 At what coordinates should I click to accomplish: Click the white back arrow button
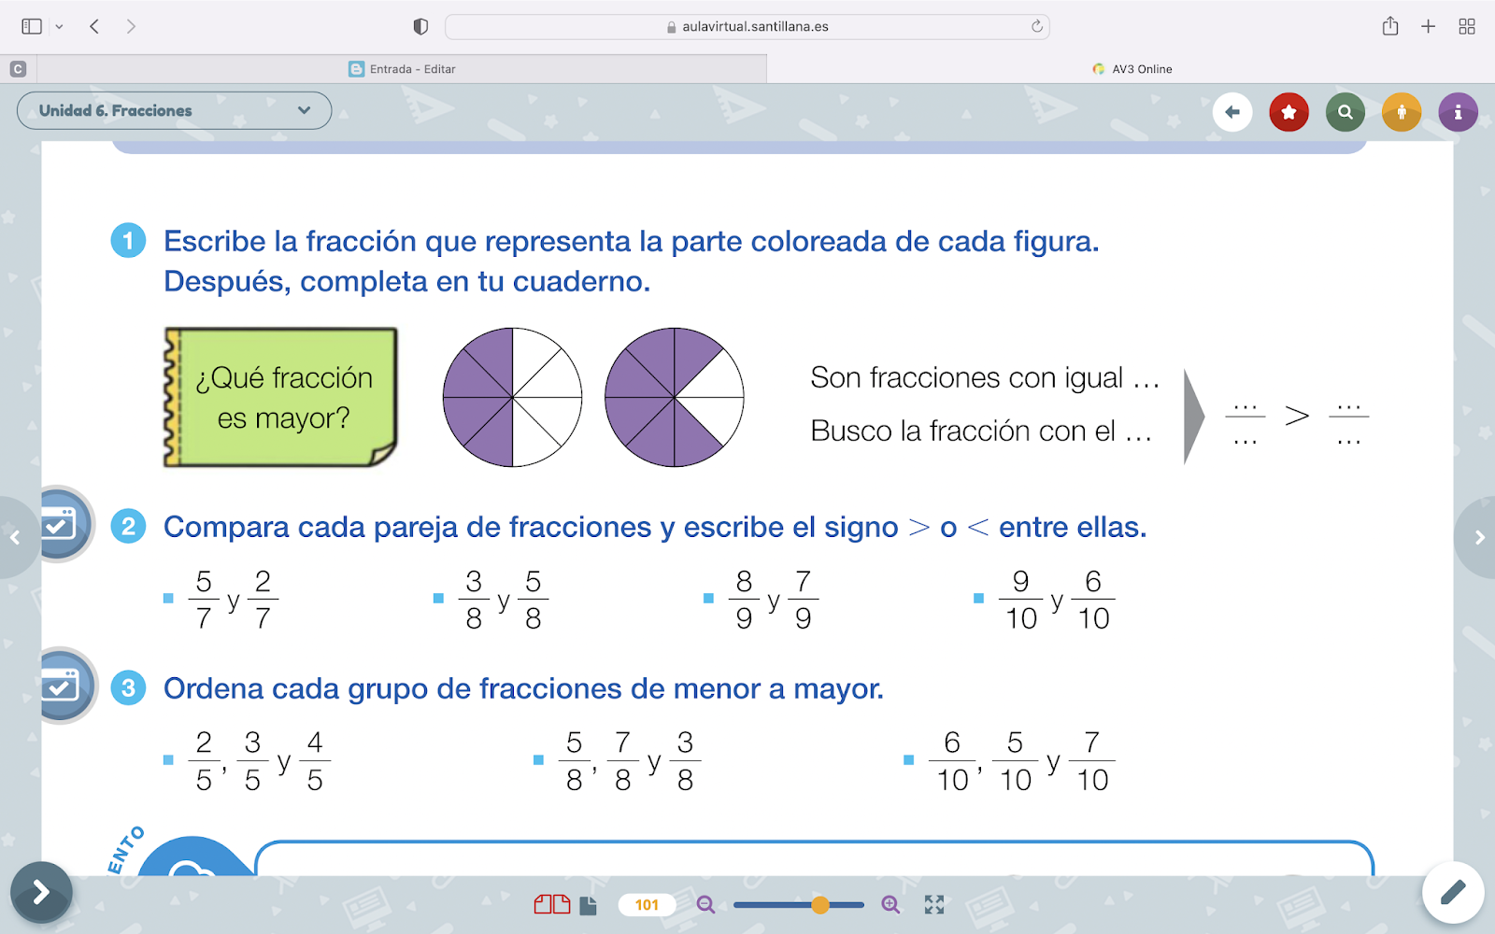tap(1232, 112)
